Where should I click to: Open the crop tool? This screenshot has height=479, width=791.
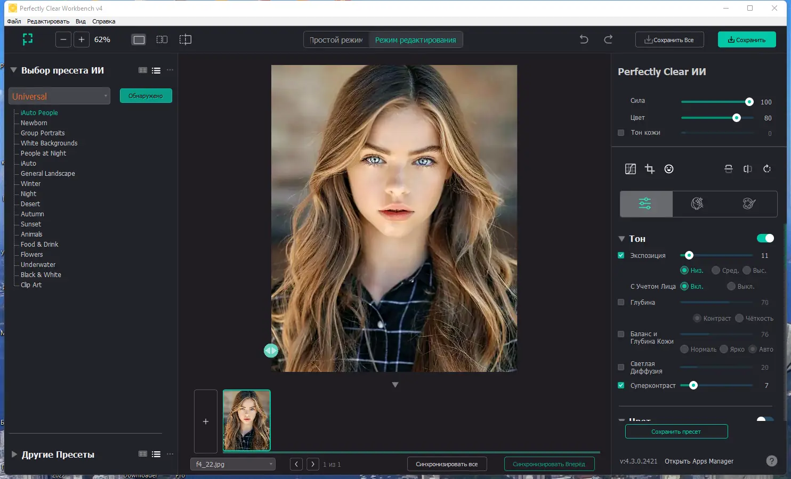pos(649,169)
